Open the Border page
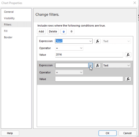 pyautogui.click(x=8, y=37)
